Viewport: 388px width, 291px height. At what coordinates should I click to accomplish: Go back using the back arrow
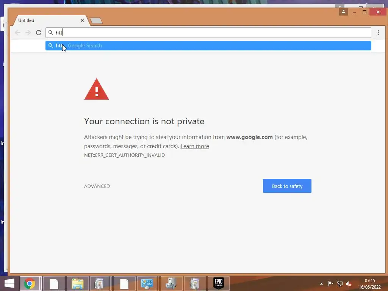[17, 33]
